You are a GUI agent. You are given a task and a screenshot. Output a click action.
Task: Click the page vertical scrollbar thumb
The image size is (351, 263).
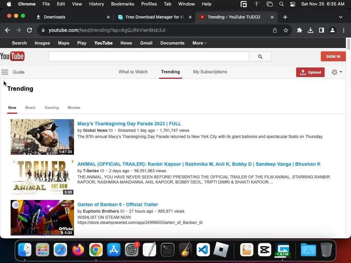click(x=349, y=44)
